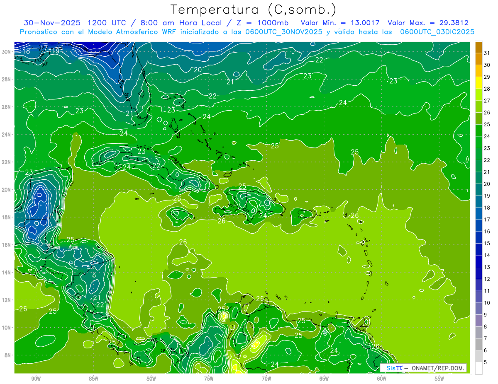The image size is (498, 384).
Task: Click the 85W longitude axis label
Action: 93,379
